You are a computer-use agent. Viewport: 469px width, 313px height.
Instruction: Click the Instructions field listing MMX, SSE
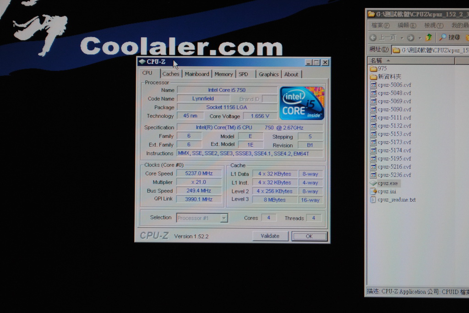[250, 154]
